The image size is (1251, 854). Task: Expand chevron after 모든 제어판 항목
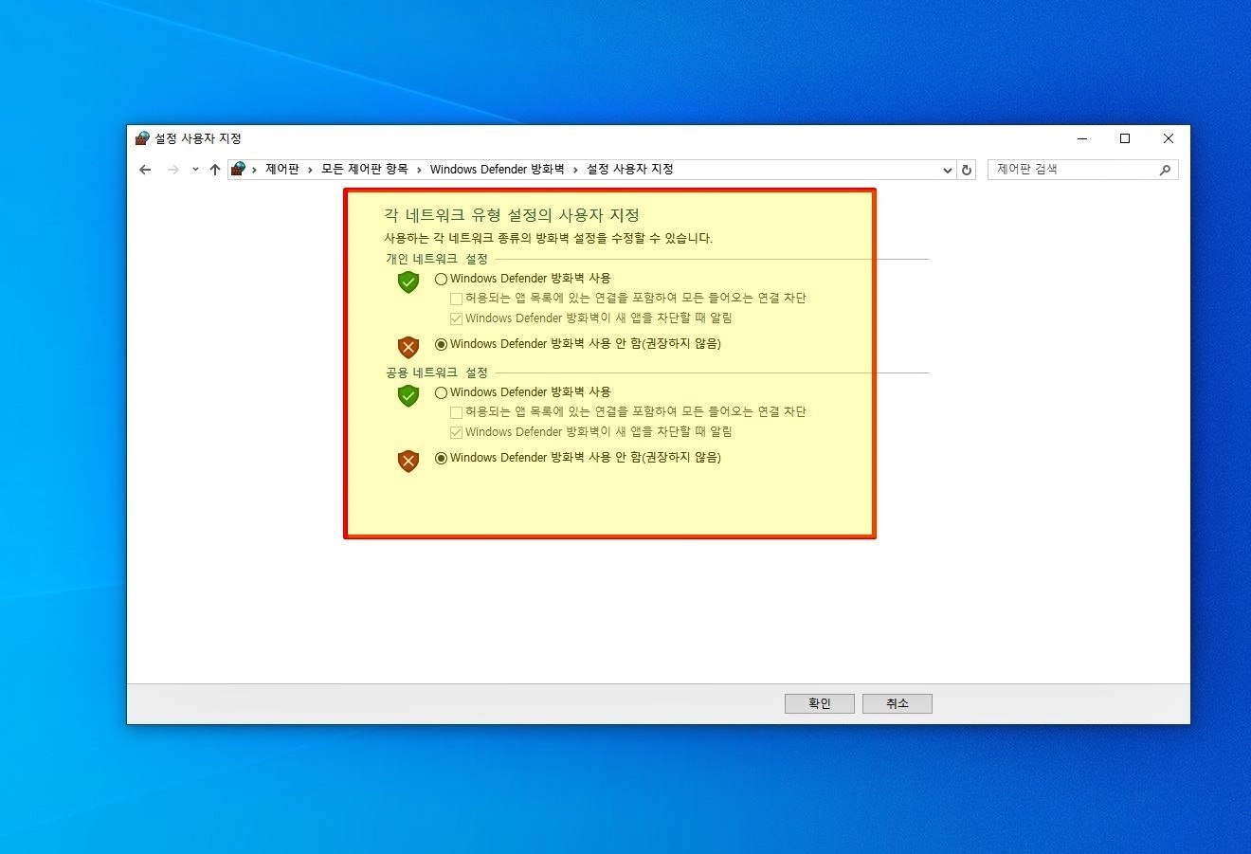click(x=419, y=170)
